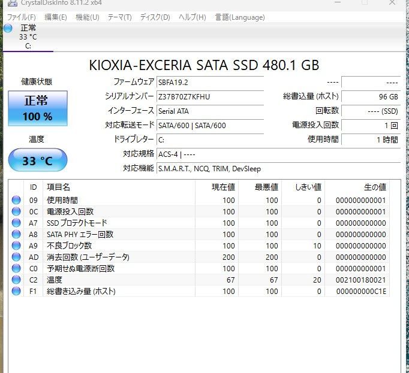
Task: Click the rotation rate value ---- (SSD)
Action: point(371,111)
